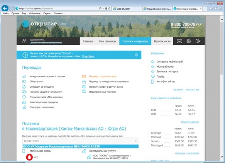Refresh the page via address bar icon
Viewport: 225px width, 163px height.
tap(109, 8)
